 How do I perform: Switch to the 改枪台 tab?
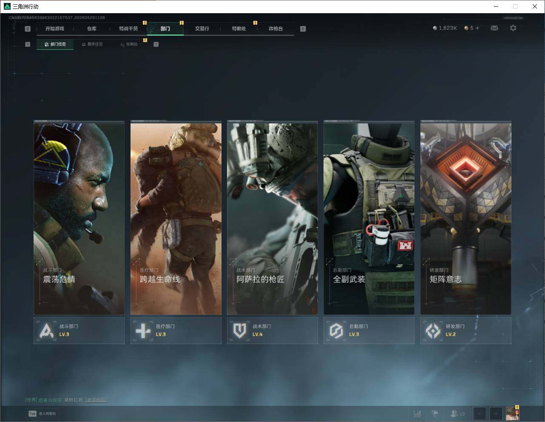(x=275, y=29)
